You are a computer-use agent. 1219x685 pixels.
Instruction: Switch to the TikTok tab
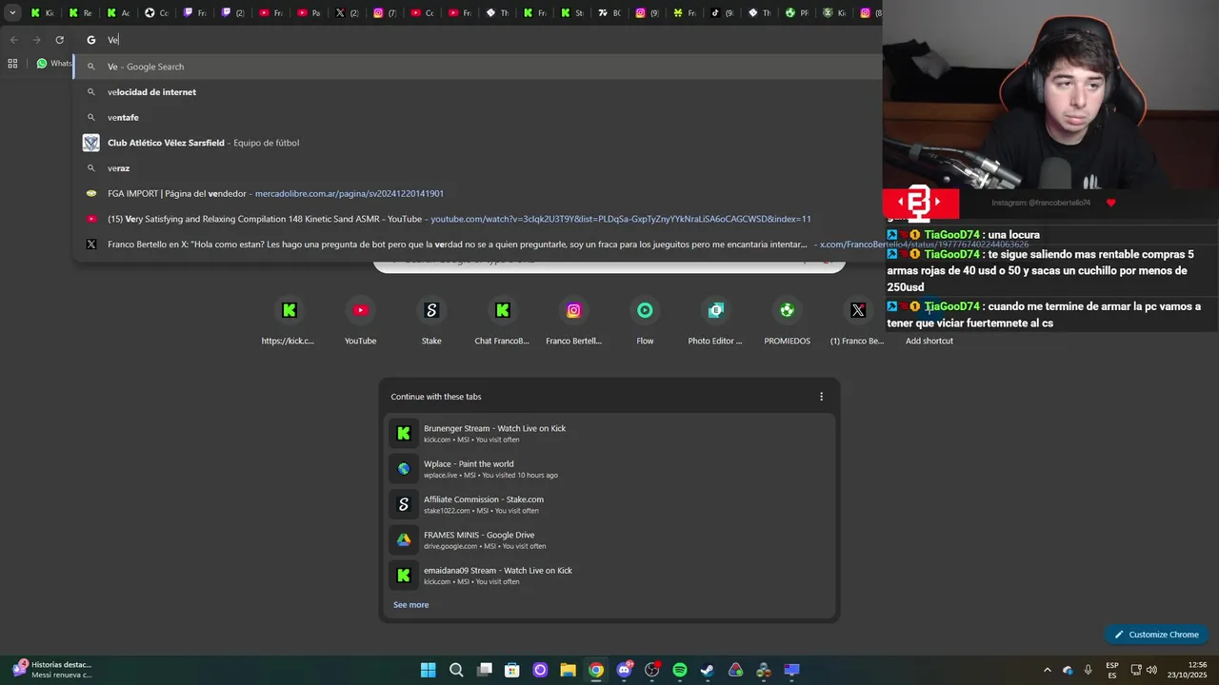(x=722, y=13)
